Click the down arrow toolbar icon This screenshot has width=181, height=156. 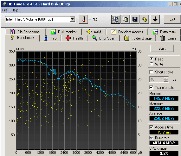155,19
